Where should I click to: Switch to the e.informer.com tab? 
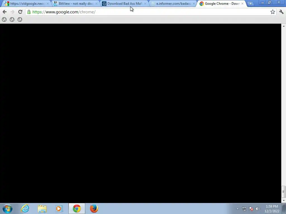(x=172, y=4)
